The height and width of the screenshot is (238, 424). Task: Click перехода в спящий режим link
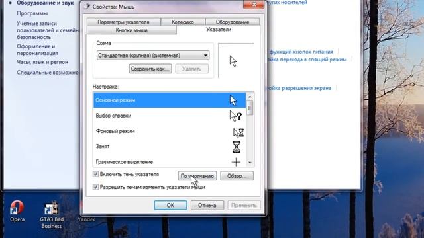click(x=307, y=59)
